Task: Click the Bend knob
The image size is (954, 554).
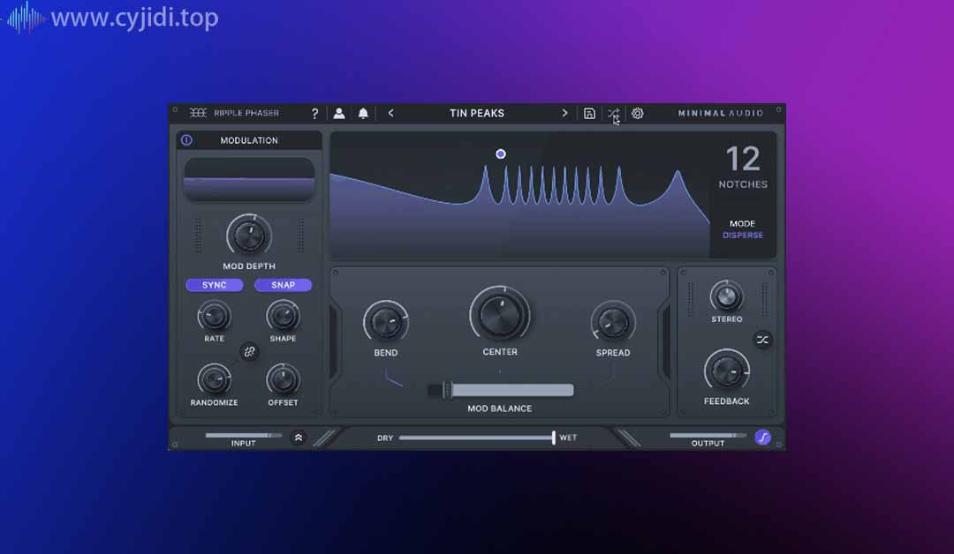Action: click(386, 322)
